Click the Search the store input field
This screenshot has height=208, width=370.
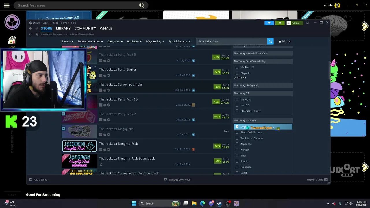click(232, 41)
